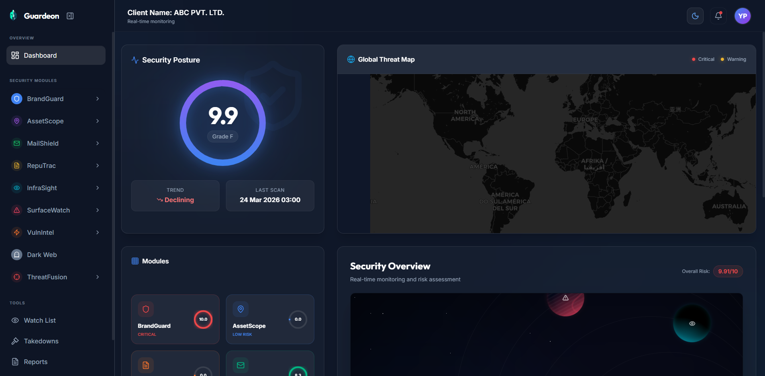Click North America on the threat map
Screen dimensions: 765x376
pyautogui.click(x=465, y=115)
